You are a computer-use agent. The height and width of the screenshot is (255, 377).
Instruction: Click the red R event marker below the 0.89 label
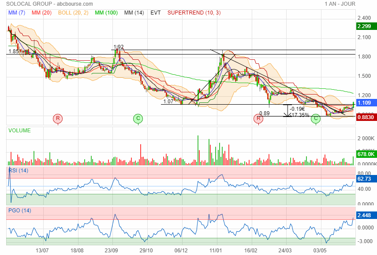pos(258,118)
